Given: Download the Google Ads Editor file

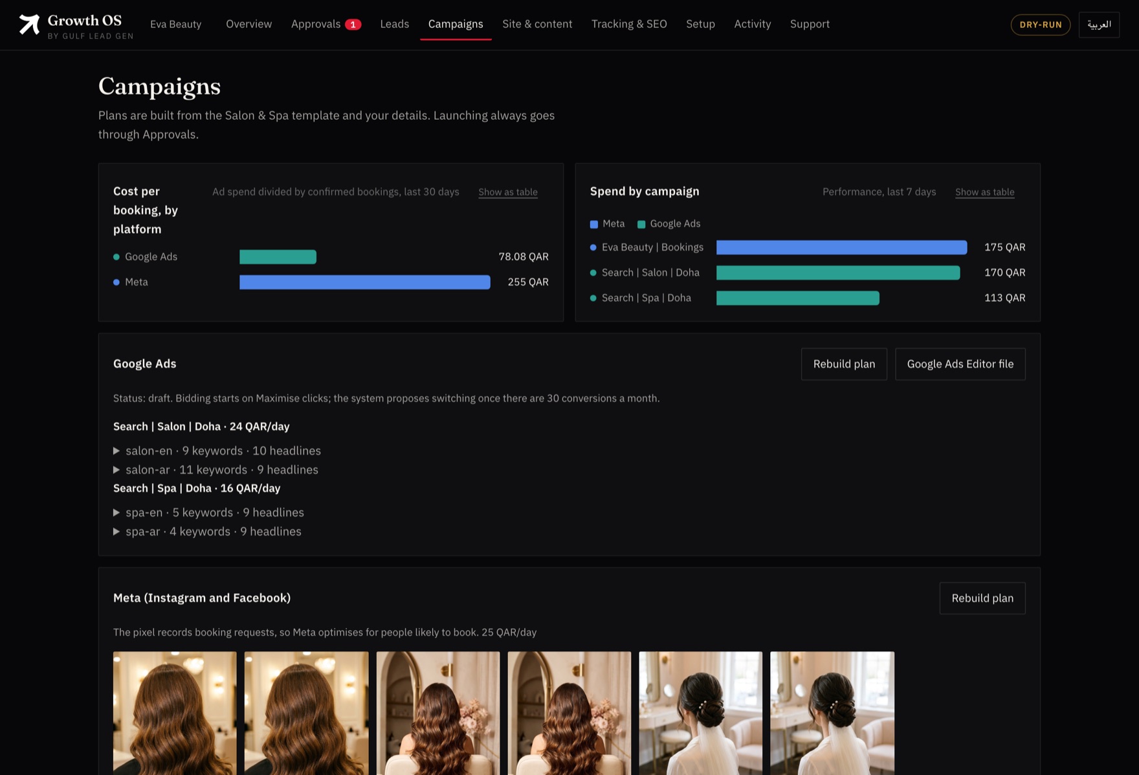Looking at the screenshot, I should click(x=960, y=364).
